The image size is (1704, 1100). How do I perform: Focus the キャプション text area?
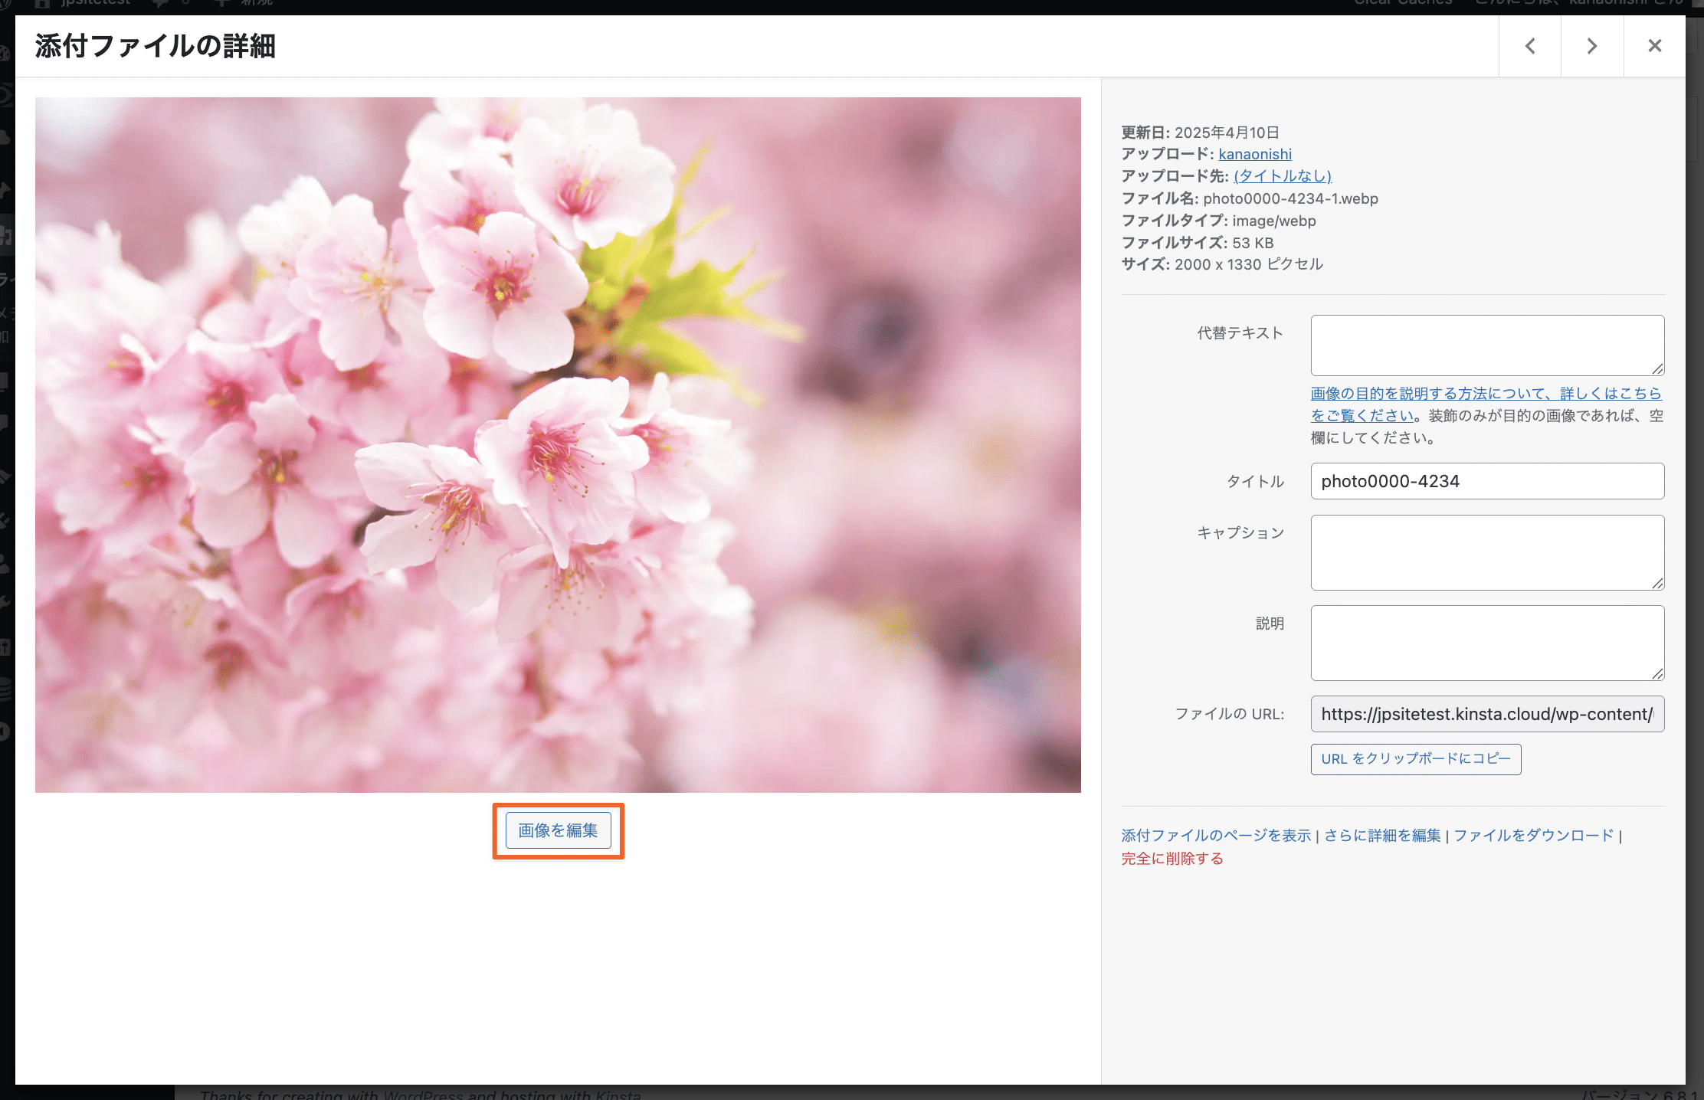pos(1486,552)
